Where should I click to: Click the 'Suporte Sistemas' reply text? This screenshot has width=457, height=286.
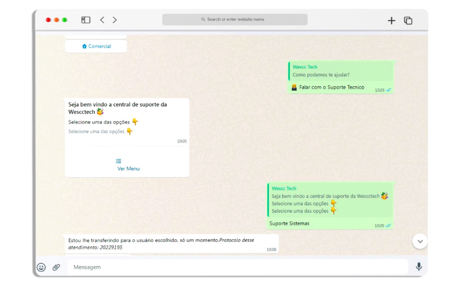point(290,224)
